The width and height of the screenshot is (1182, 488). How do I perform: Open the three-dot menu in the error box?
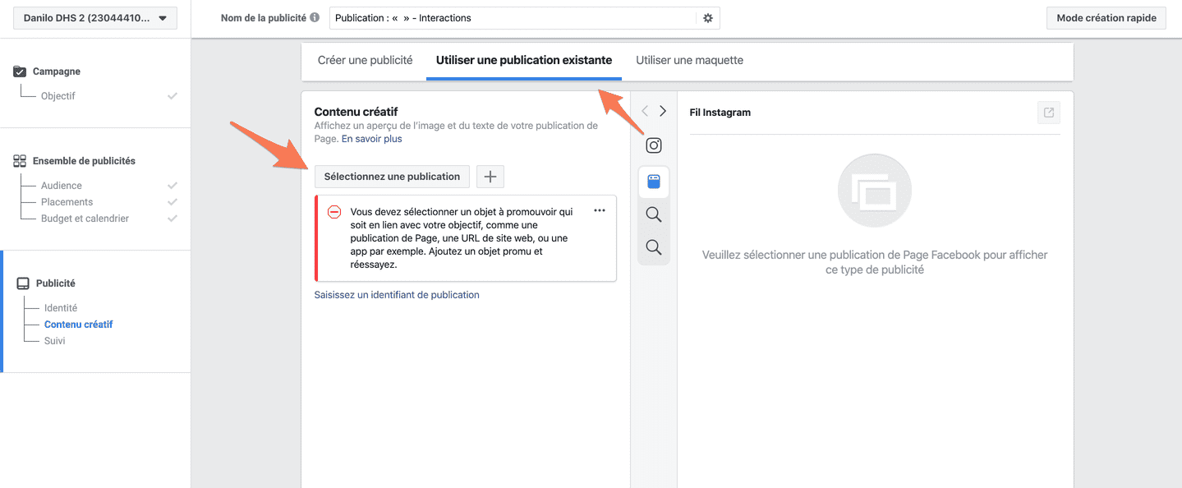(600, 210)
